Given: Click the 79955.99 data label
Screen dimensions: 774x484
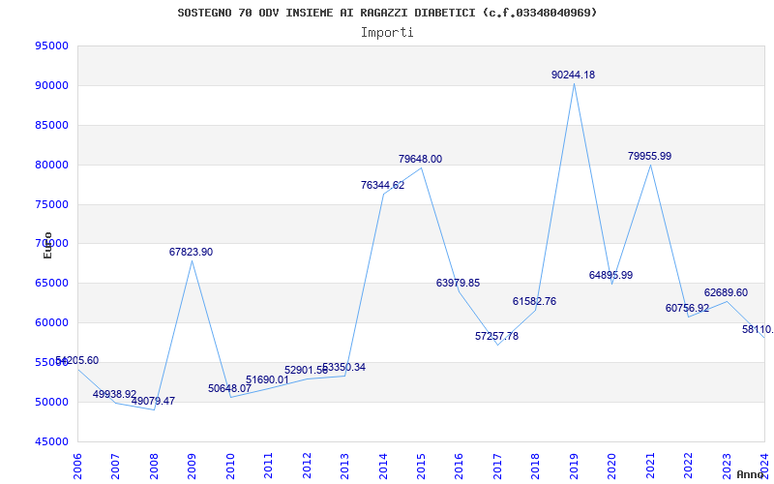Looking at the screenshot, I should tap(649, 156).
